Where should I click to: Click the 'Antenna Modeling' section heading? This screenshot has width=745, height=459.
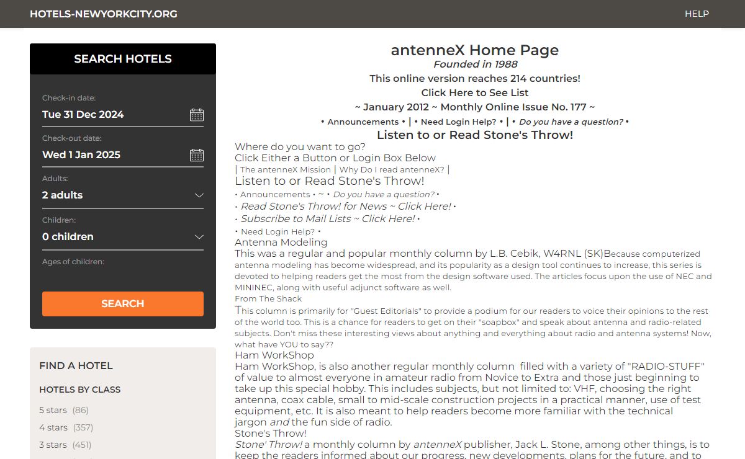[x=281, y=243]
